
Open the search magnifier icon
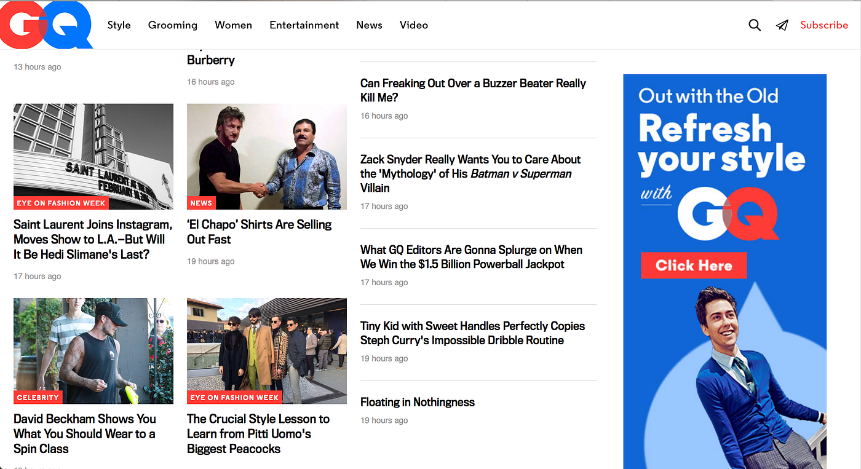pyautogui.click(x=755, y=25)
